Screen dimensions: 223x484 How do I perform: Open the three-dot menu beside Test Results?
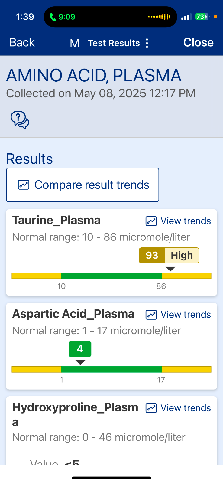(x=147, y=43)
